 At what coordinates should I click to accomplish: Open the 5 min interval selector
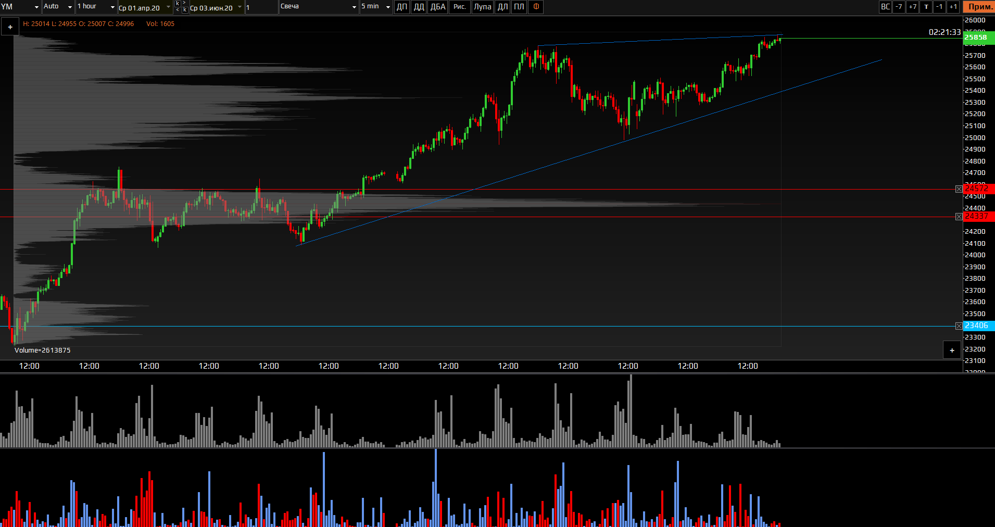point(375,7)
